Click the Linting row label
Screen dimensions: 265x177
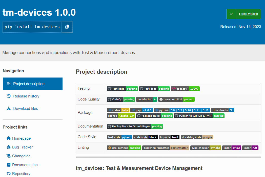click(x=83, y=147)
